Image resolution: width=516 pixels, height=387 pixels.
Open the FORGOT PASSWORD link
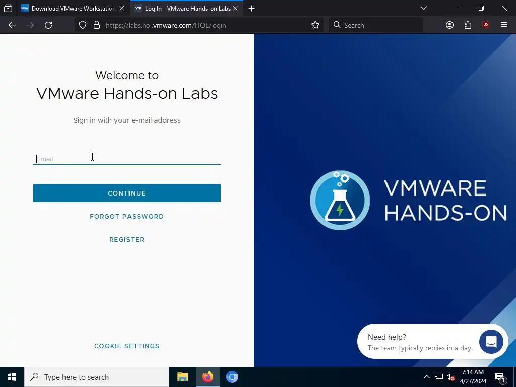(x=126, y=217)
